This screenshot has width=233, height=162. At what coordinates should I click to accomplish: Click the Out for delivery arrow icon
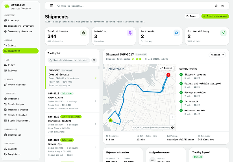pos(223,33)
